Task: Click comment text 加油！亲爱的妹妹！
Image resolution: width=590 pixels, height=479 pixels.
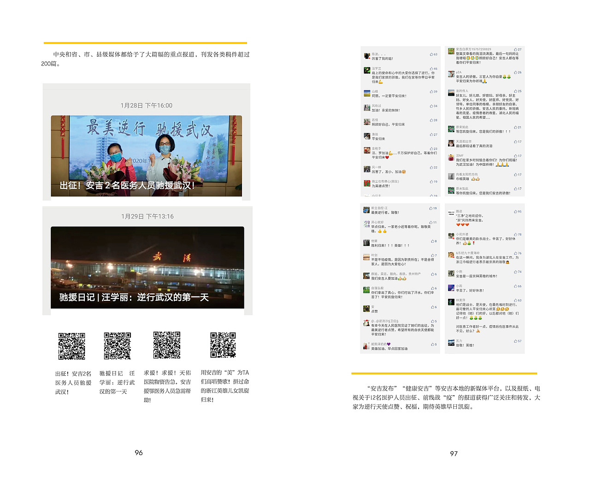Action: pyautogui.click(x=386, y=110)
